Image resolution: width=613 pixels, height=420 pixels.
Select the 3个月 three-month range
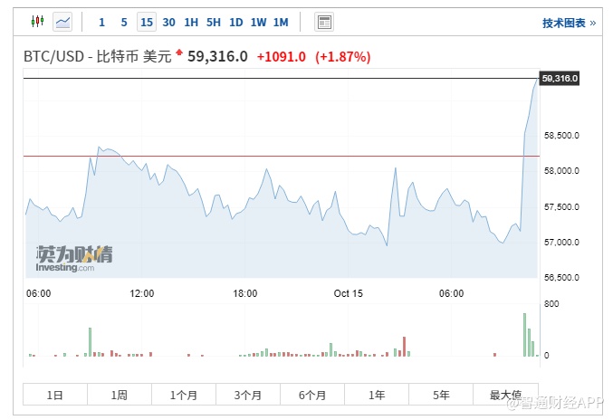248,395
